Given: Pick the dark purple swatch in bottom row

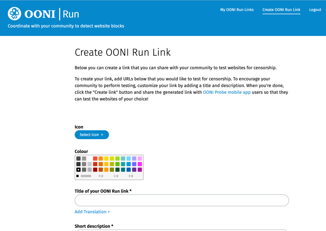Looking at the screenshot, I should pyautogui.click(x=134, y=170).
